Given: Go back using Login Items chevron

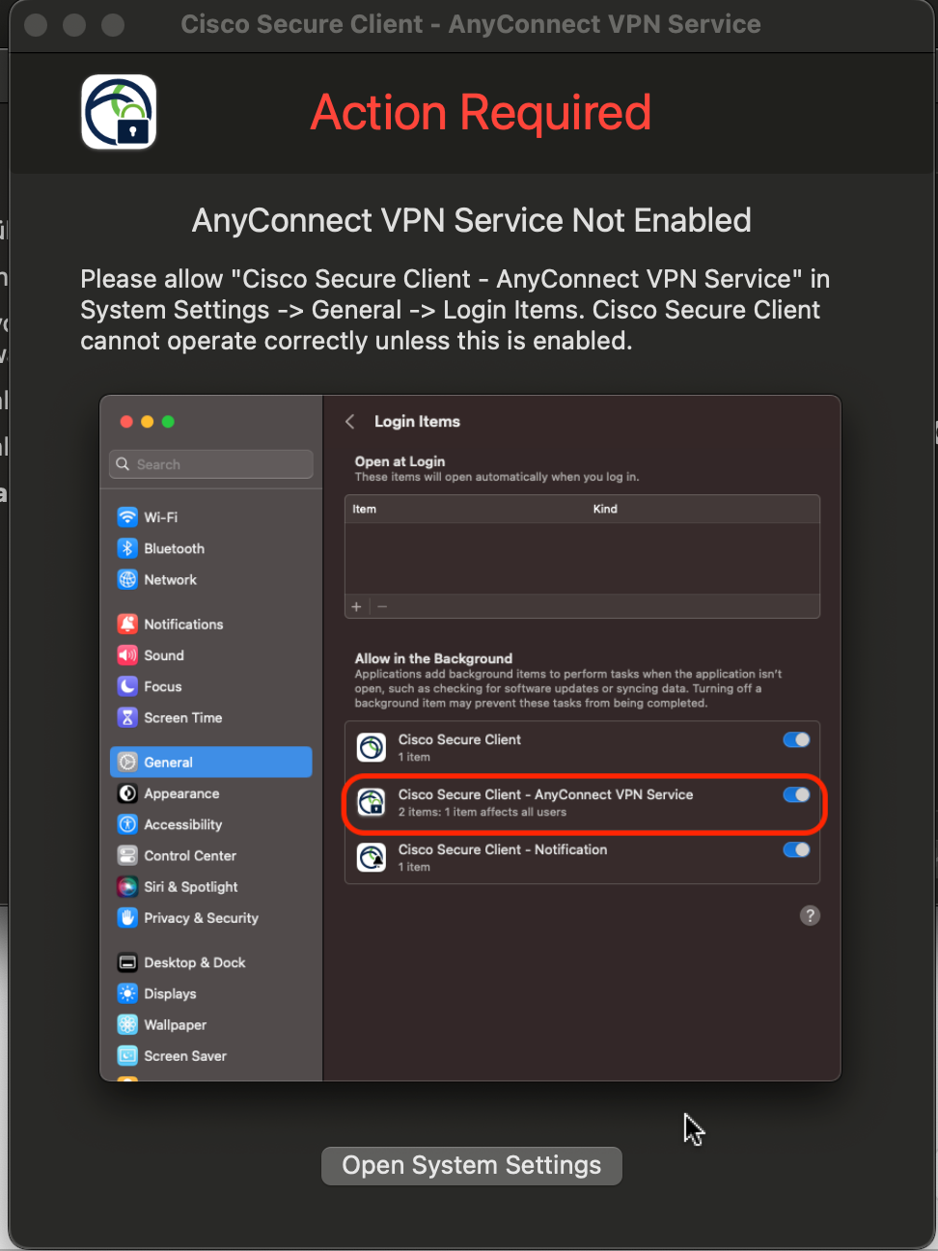Looking at the screenshot, I should [x=350, y=422].
